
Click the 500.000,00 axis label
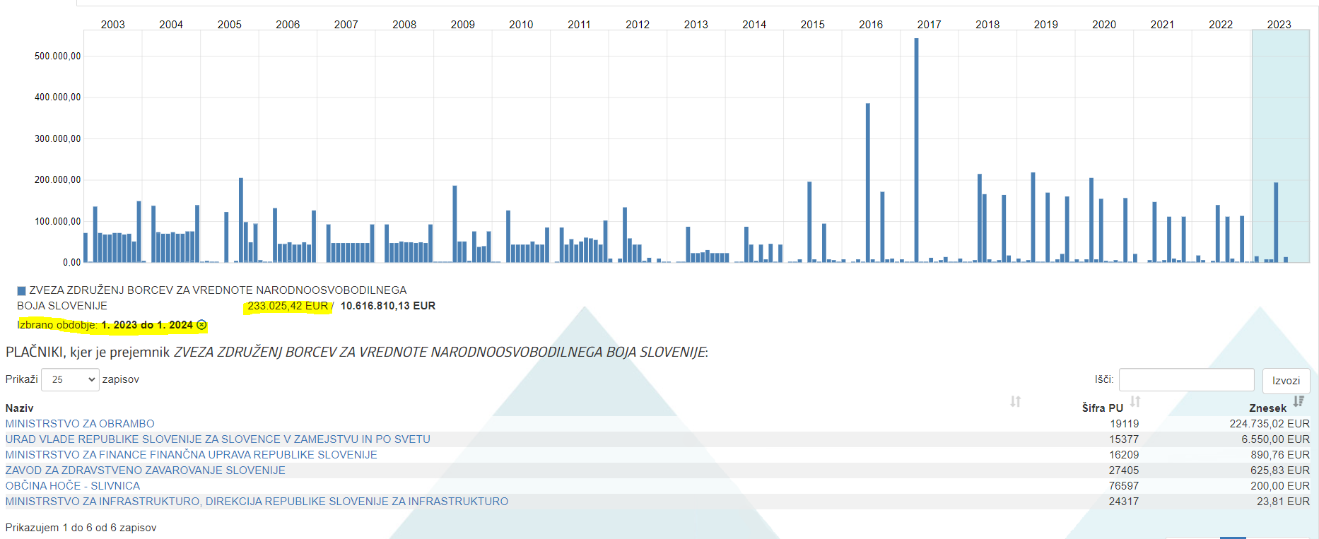[x=58, y=56]
